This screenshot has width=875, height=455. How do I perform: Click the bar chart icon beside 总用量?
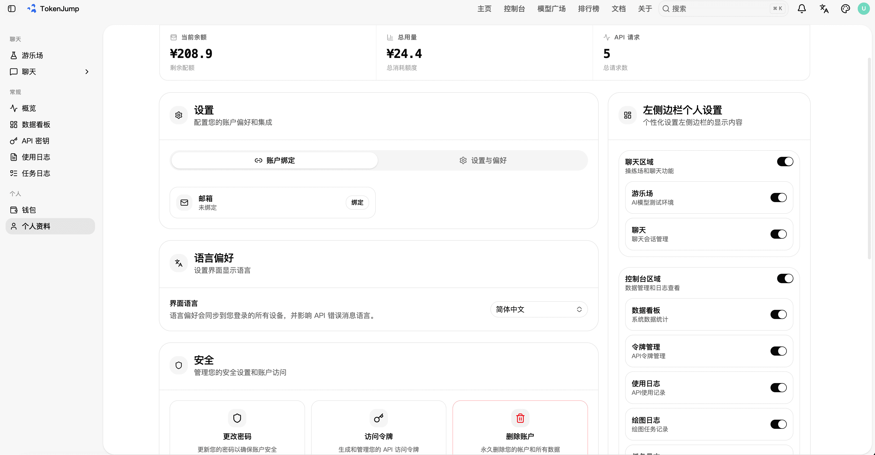[390, 37]
